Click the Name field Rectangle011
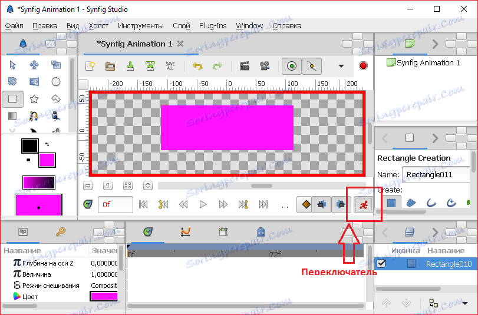The image size is (478, 315). pos(437,174)
